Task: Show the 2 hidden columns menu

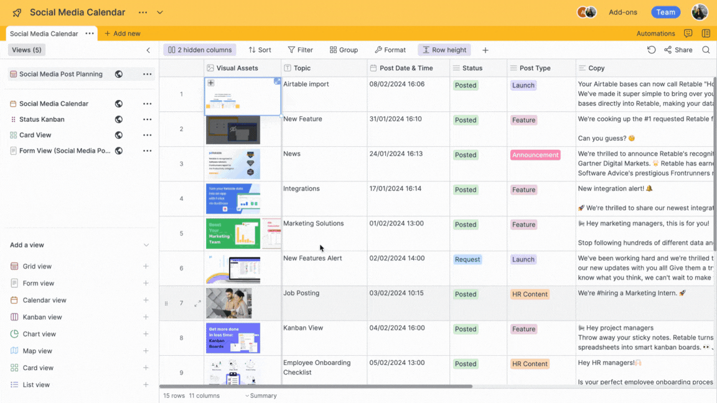Action: 200,50
